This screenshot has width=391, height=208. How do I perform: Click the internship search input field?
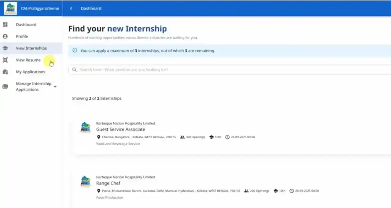(229, 70)
